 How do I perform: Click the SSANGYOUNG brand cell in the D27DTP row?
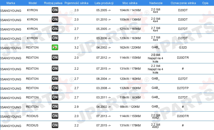11,89
